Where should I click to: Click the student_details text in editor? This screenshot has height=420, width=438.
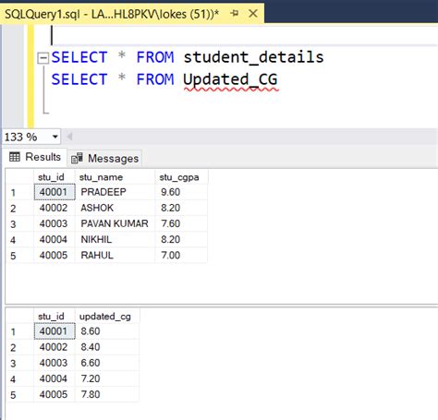tap(253, 57)
